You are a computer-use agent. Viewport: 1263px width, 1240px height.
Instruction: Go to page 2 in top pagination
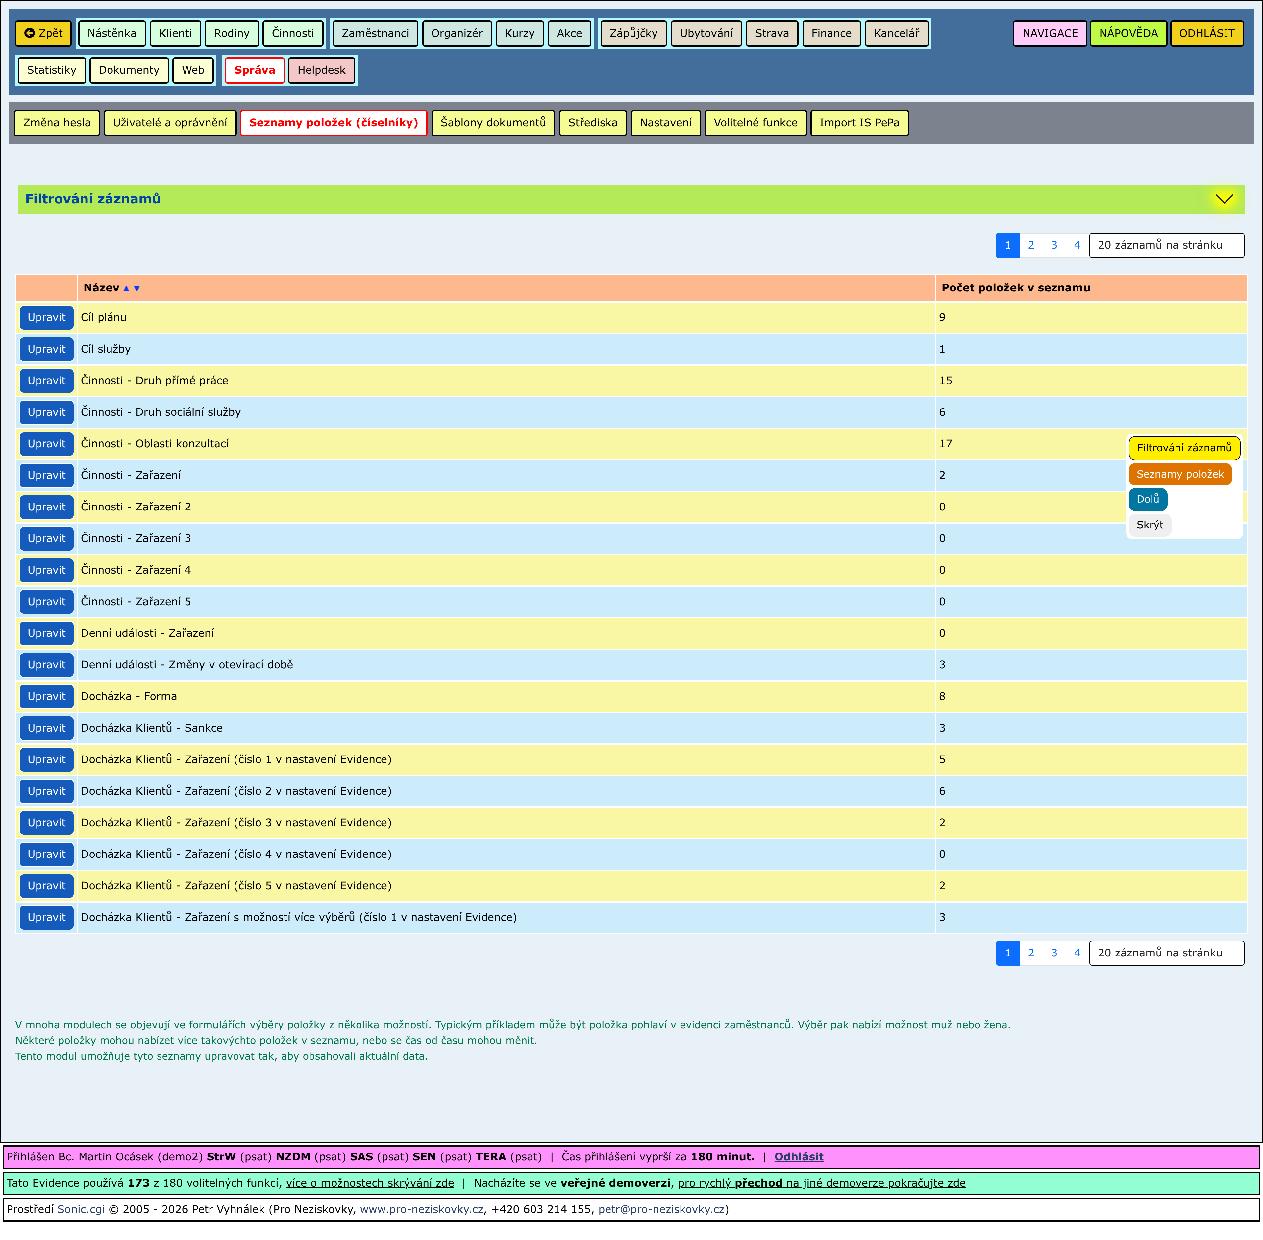1030,245
